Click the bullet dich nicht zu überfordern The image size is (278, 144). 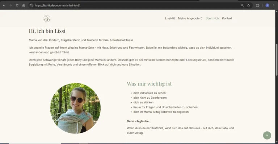click(x=150, y=98)
